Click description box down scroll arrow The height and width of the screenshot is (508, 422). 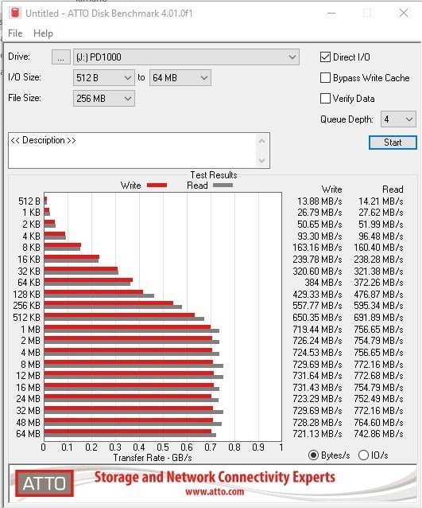point(262,161)
